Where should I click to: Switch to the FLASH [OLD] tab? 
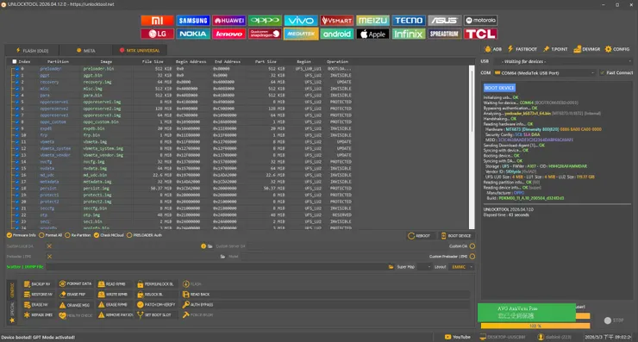click(x=32, y=51)
